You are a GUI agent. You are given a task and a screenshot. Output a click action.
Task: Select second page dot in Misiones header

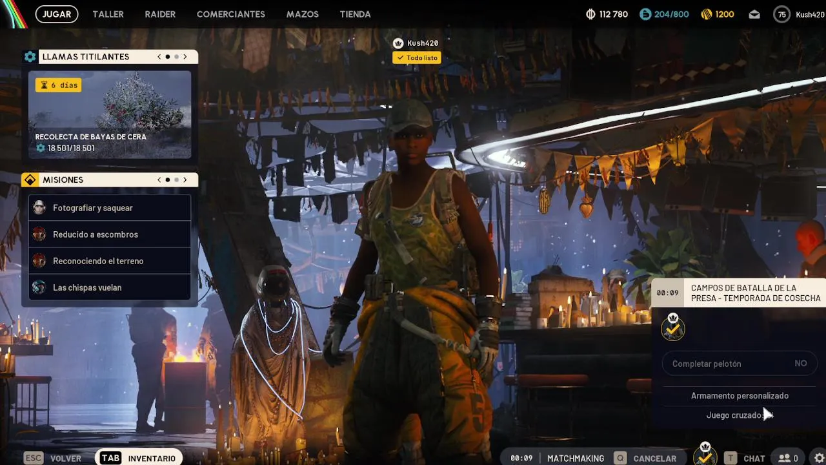(176, 180)
